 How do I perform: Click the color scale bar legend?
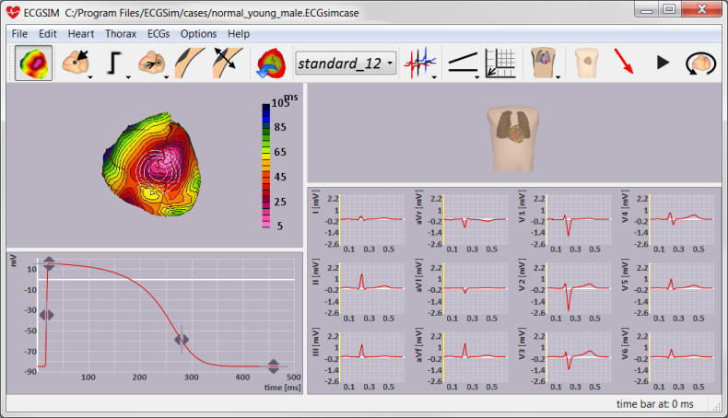(266, 166)
